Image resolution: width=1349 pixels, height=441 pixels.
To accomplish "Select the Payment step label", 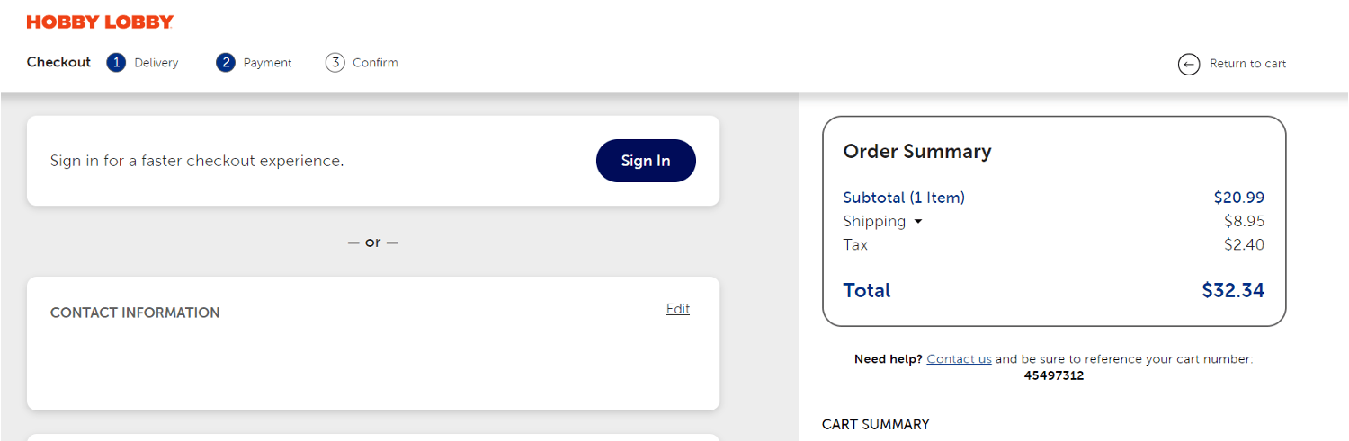I will pos(267,63).
